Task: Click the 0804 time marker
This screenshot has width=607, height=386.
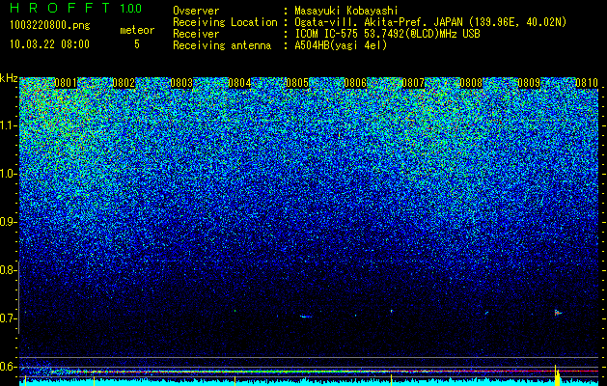Action: [239, 83]
